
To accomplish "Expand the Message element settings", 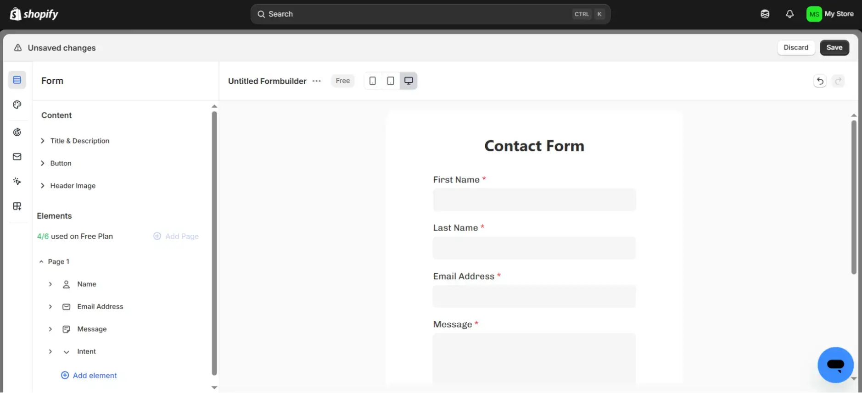I will [x=50, y=329].
